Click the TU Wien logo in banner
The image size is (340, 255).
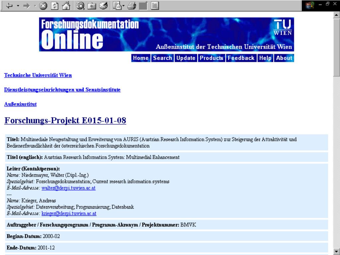283,27
